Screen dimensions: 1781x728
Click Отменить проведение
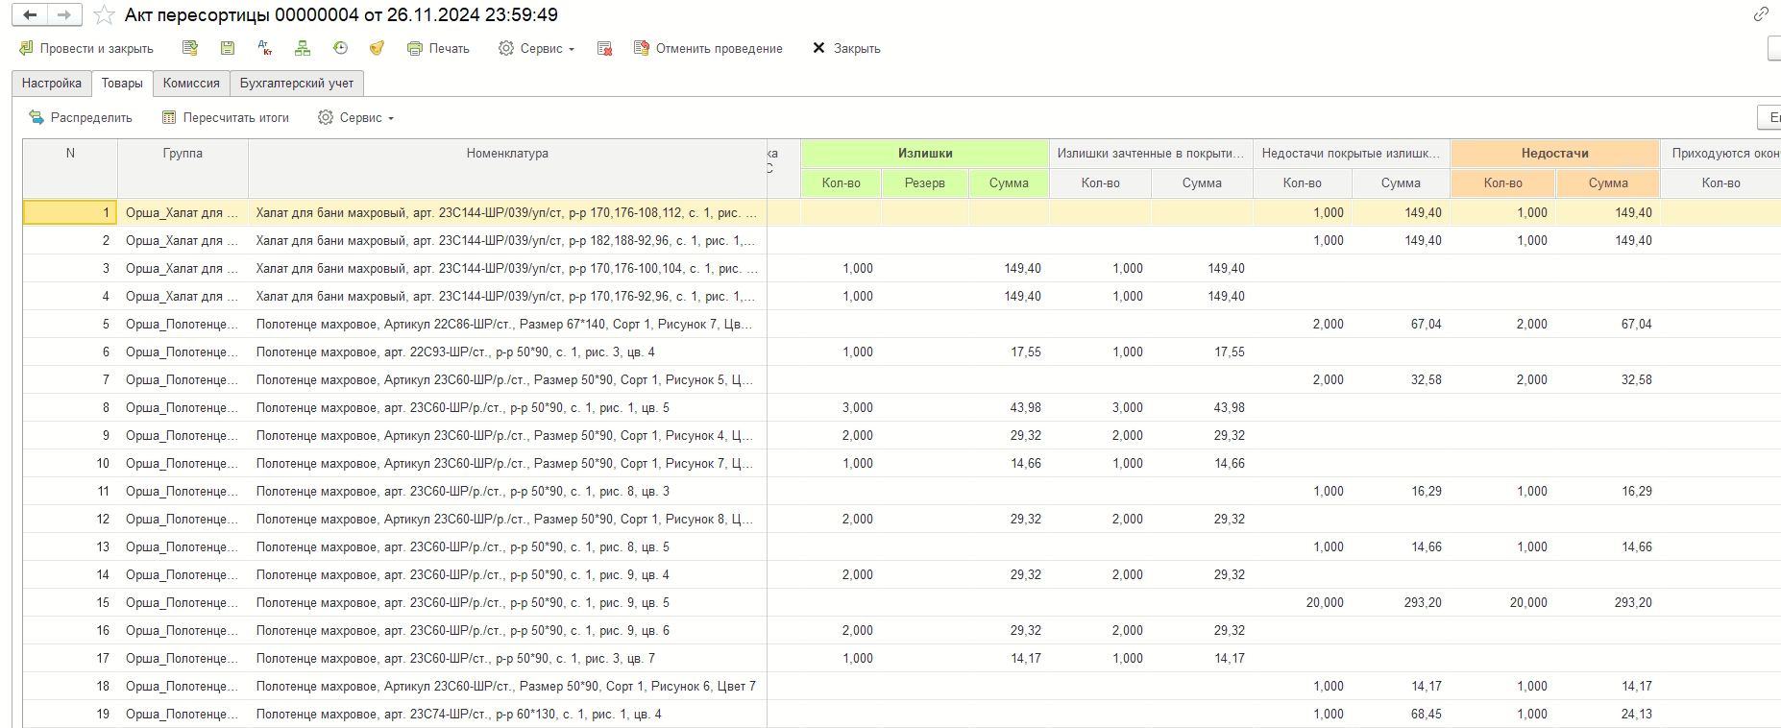coord(708,48)
